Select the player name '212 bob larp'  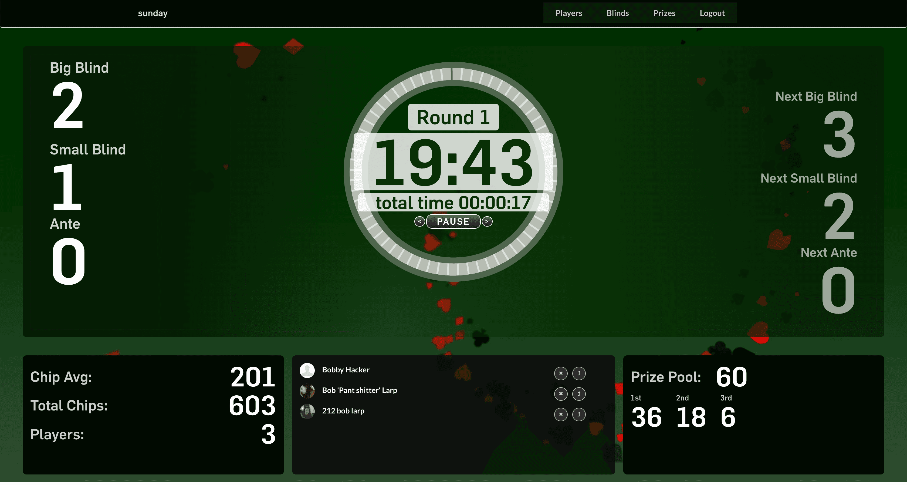tap(343, 411)
